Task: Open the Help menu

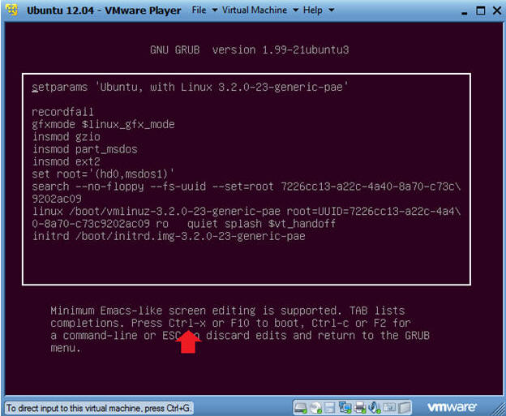Action: point(312,10)
